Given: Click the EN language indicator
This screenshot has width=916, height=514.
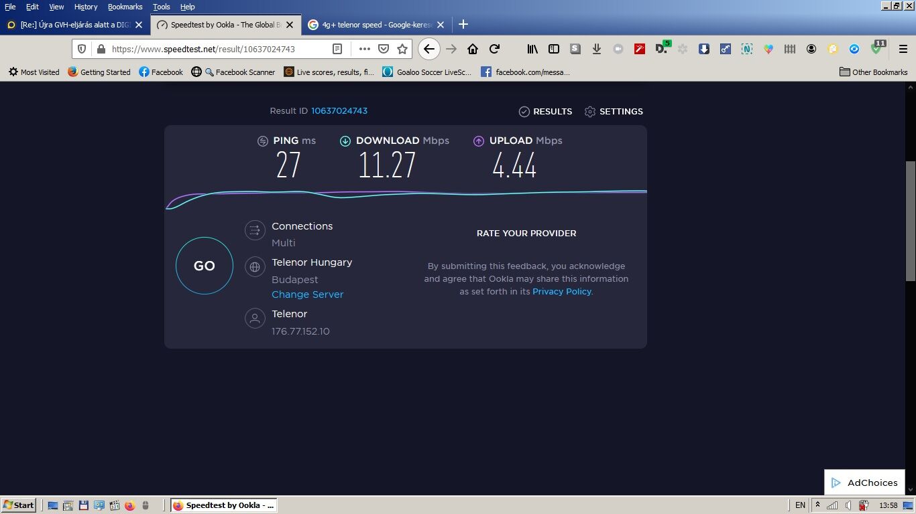Looking at the screenshot, I should point(800,505).
